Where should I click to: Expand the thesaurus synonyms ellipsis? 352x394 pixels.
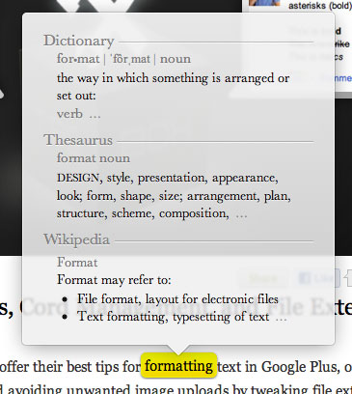pos(241,215)
